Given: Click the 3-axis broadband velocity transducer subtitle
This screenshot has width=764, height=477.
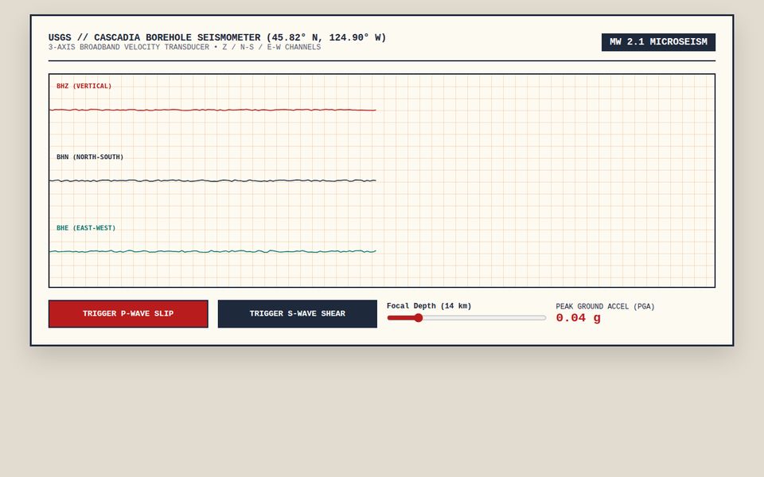Looking at the screenshot, I should coord(185,47).
